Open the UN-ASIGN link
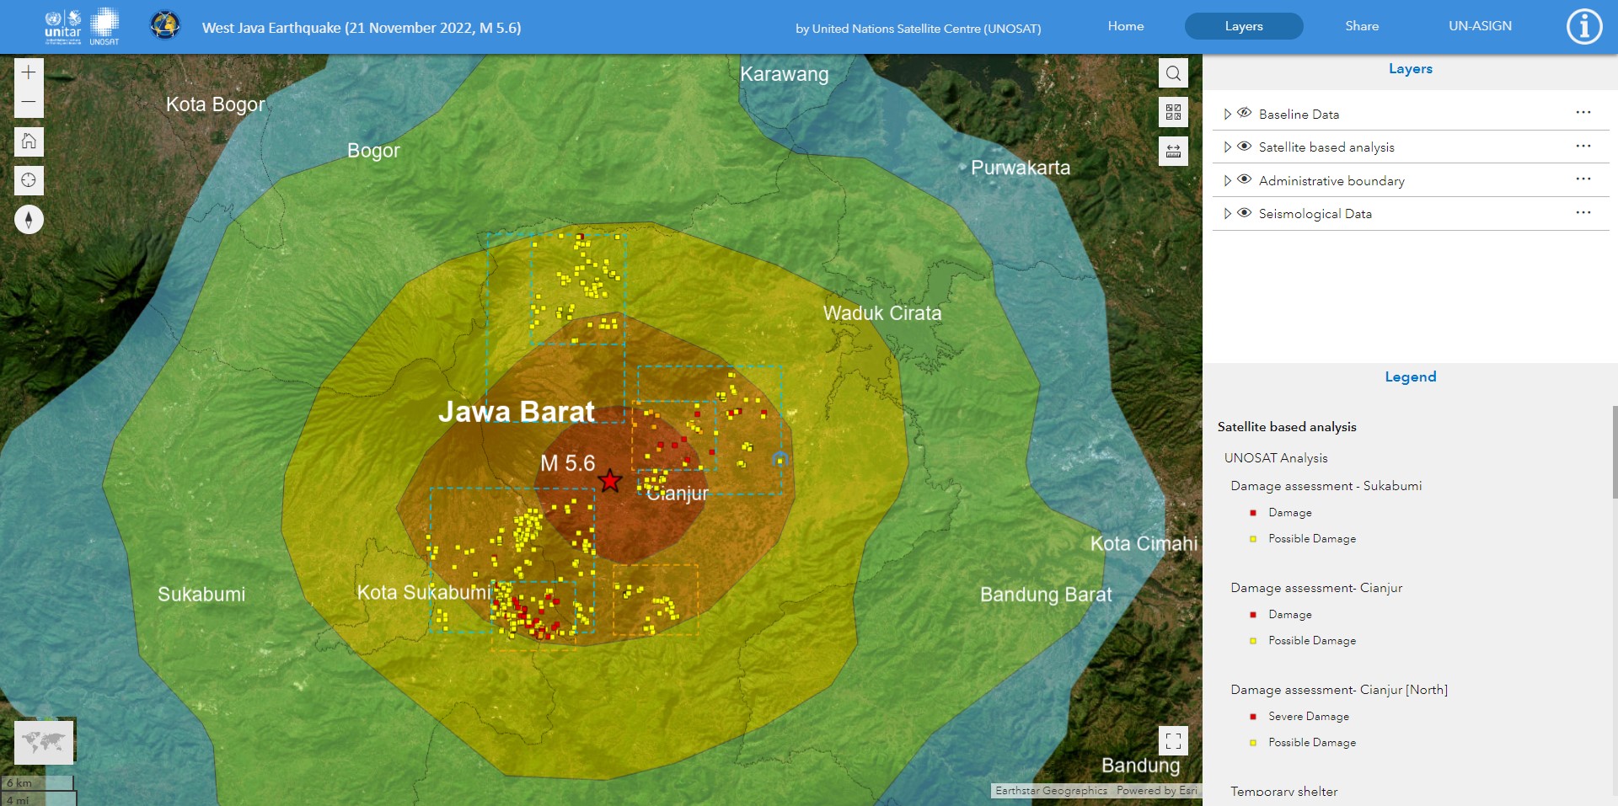 (x=1480, y=26)
